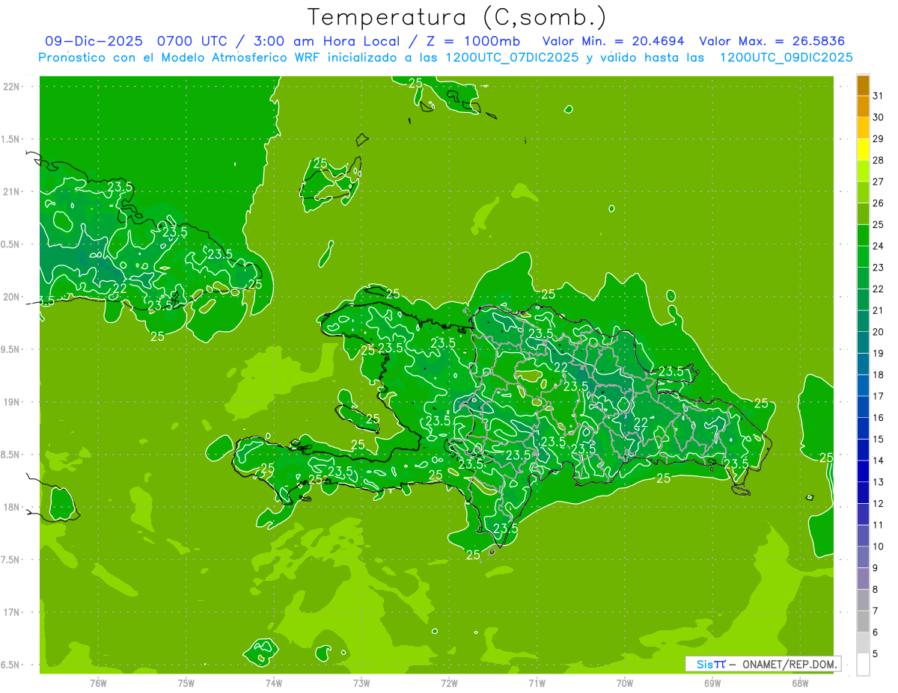Image resolution: width=898 pixels, height=693 pixels.
Task: Click the legend value label 29
Action: point(879,139)
